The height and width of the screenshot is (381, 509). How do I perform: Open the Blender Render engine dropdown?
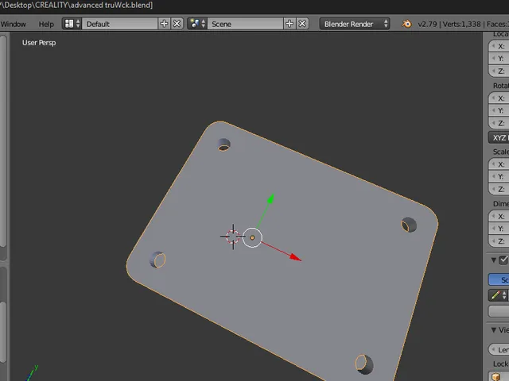pos(355,24)
